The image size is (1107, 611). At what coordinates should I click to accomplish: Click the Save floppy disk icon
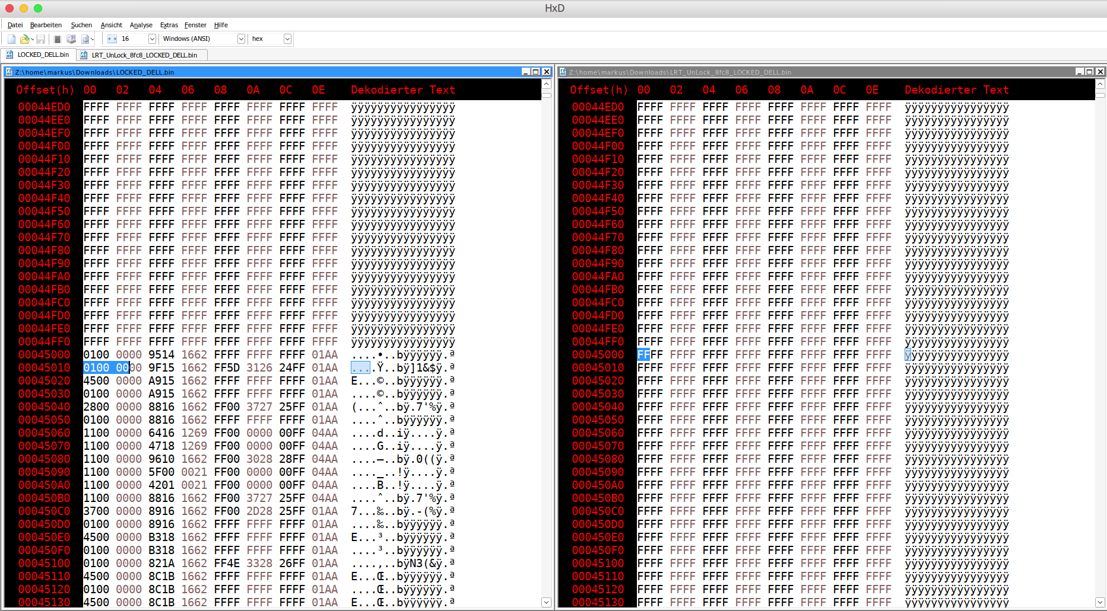(x=41, y=39)
